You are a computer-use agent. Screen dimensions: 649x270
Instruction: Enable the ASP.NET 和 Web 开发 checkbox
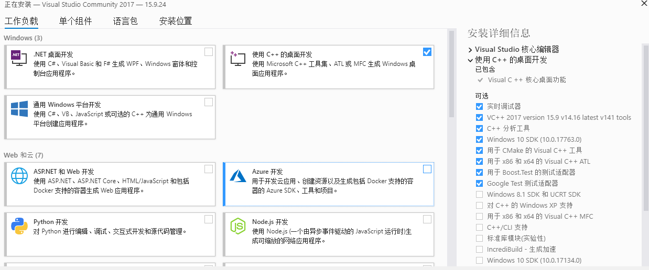pos(209,169)
